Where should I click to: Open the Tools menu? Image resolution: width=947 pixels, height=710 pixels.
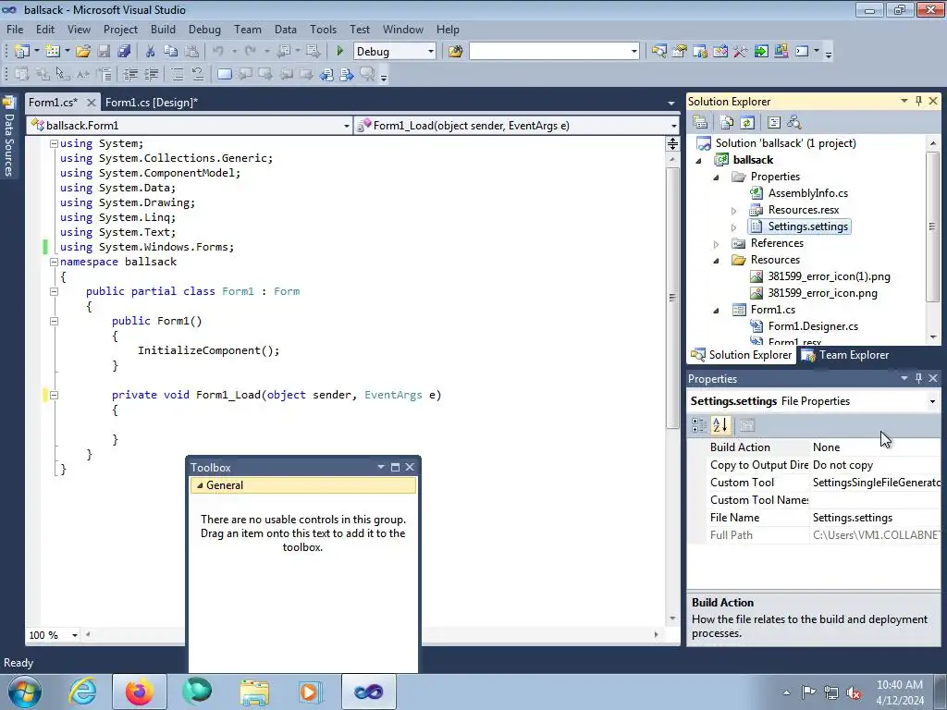point(323,29)
